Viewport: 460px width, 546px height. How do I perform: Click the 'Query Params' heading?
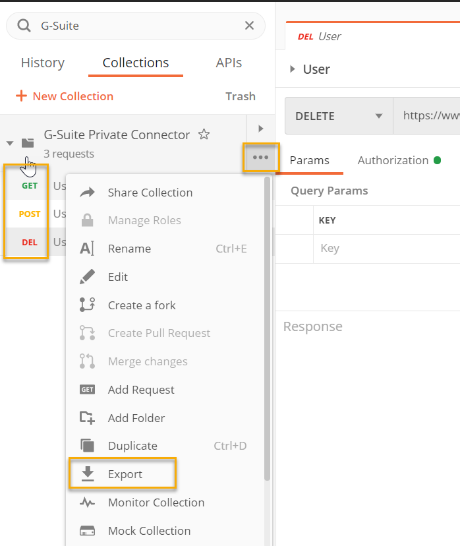[329, 191]
